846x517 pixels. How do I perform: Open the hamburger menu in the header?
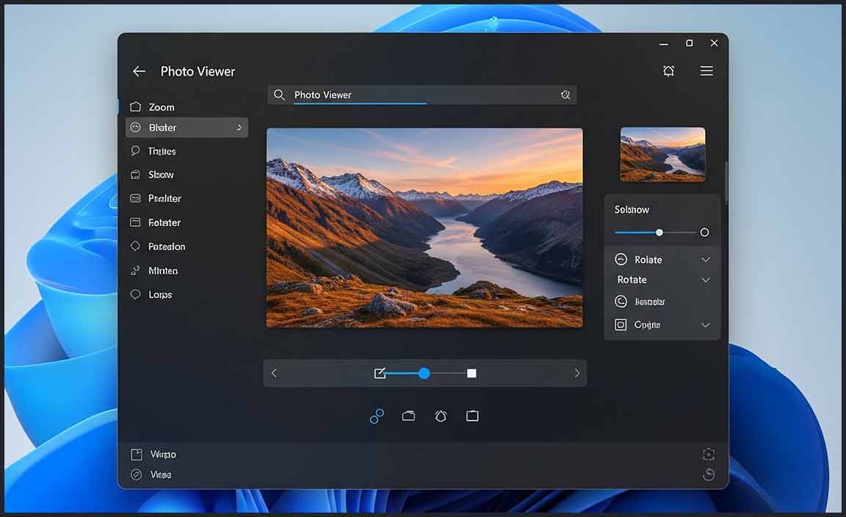(706, 70)
